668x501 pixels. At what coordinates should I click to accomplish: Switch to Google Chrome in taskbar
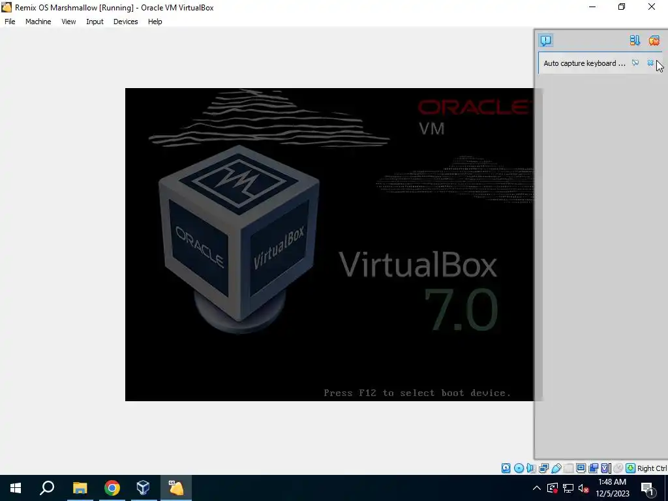click(x=112, y=488)
